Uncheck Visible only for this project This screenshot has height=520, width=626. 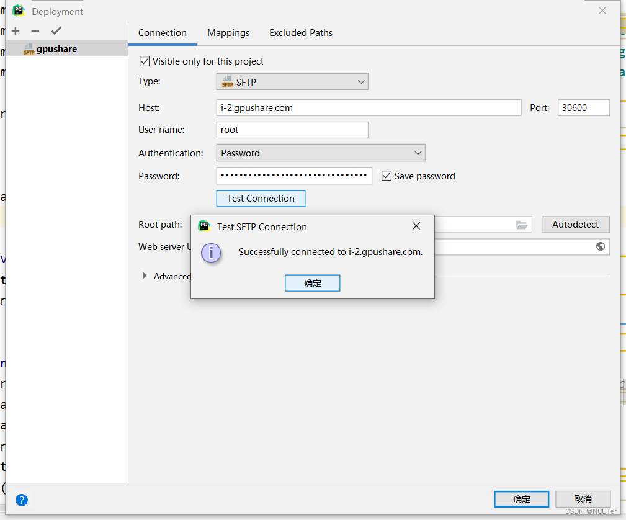[145, 61]
